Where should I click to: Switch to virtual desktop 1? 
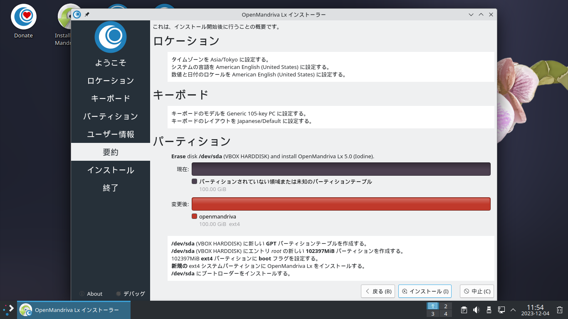click(x=433, y=306)
